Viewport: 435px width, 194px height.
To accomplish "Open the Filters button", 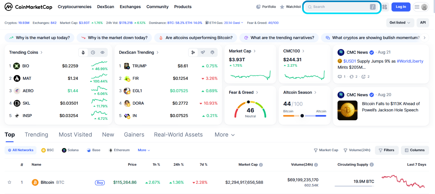I will click(387, 150).
